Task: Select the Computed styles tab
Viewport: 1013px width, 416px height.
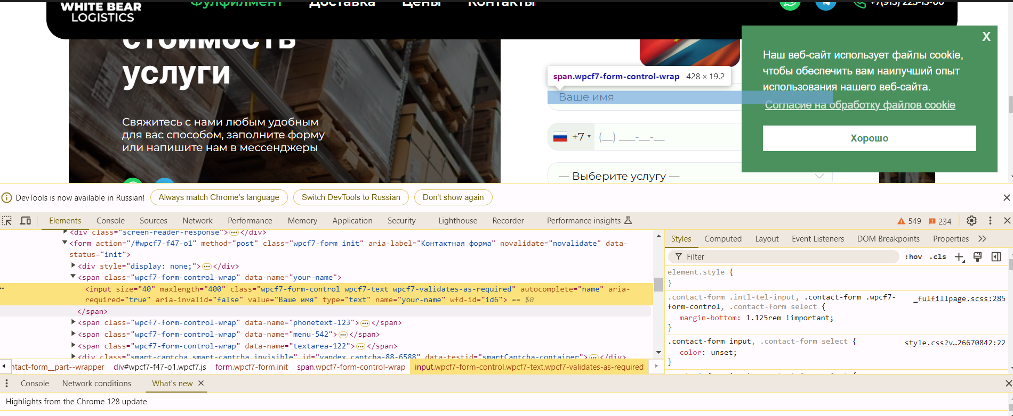Action: pyautogui.click(x=723, y=239)
